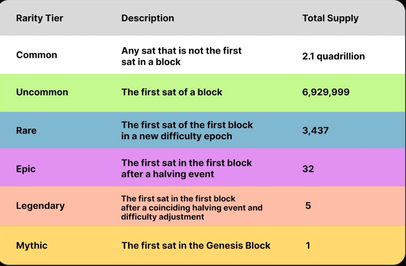Select the Uncommon tier label
406x266 pixels.
click(x=42, y=92)
